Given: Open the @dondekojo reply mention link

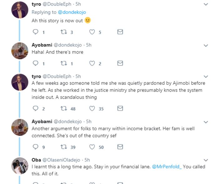Looking at the screenshot, I should point(72,12).
